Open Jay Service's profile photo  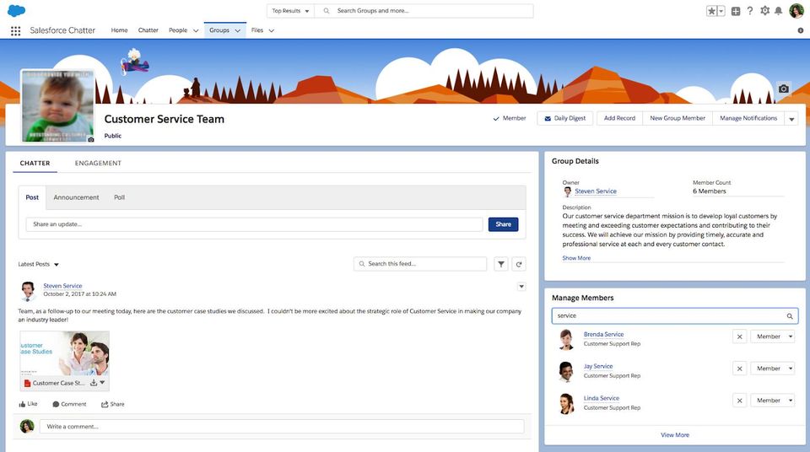point(567,371)
